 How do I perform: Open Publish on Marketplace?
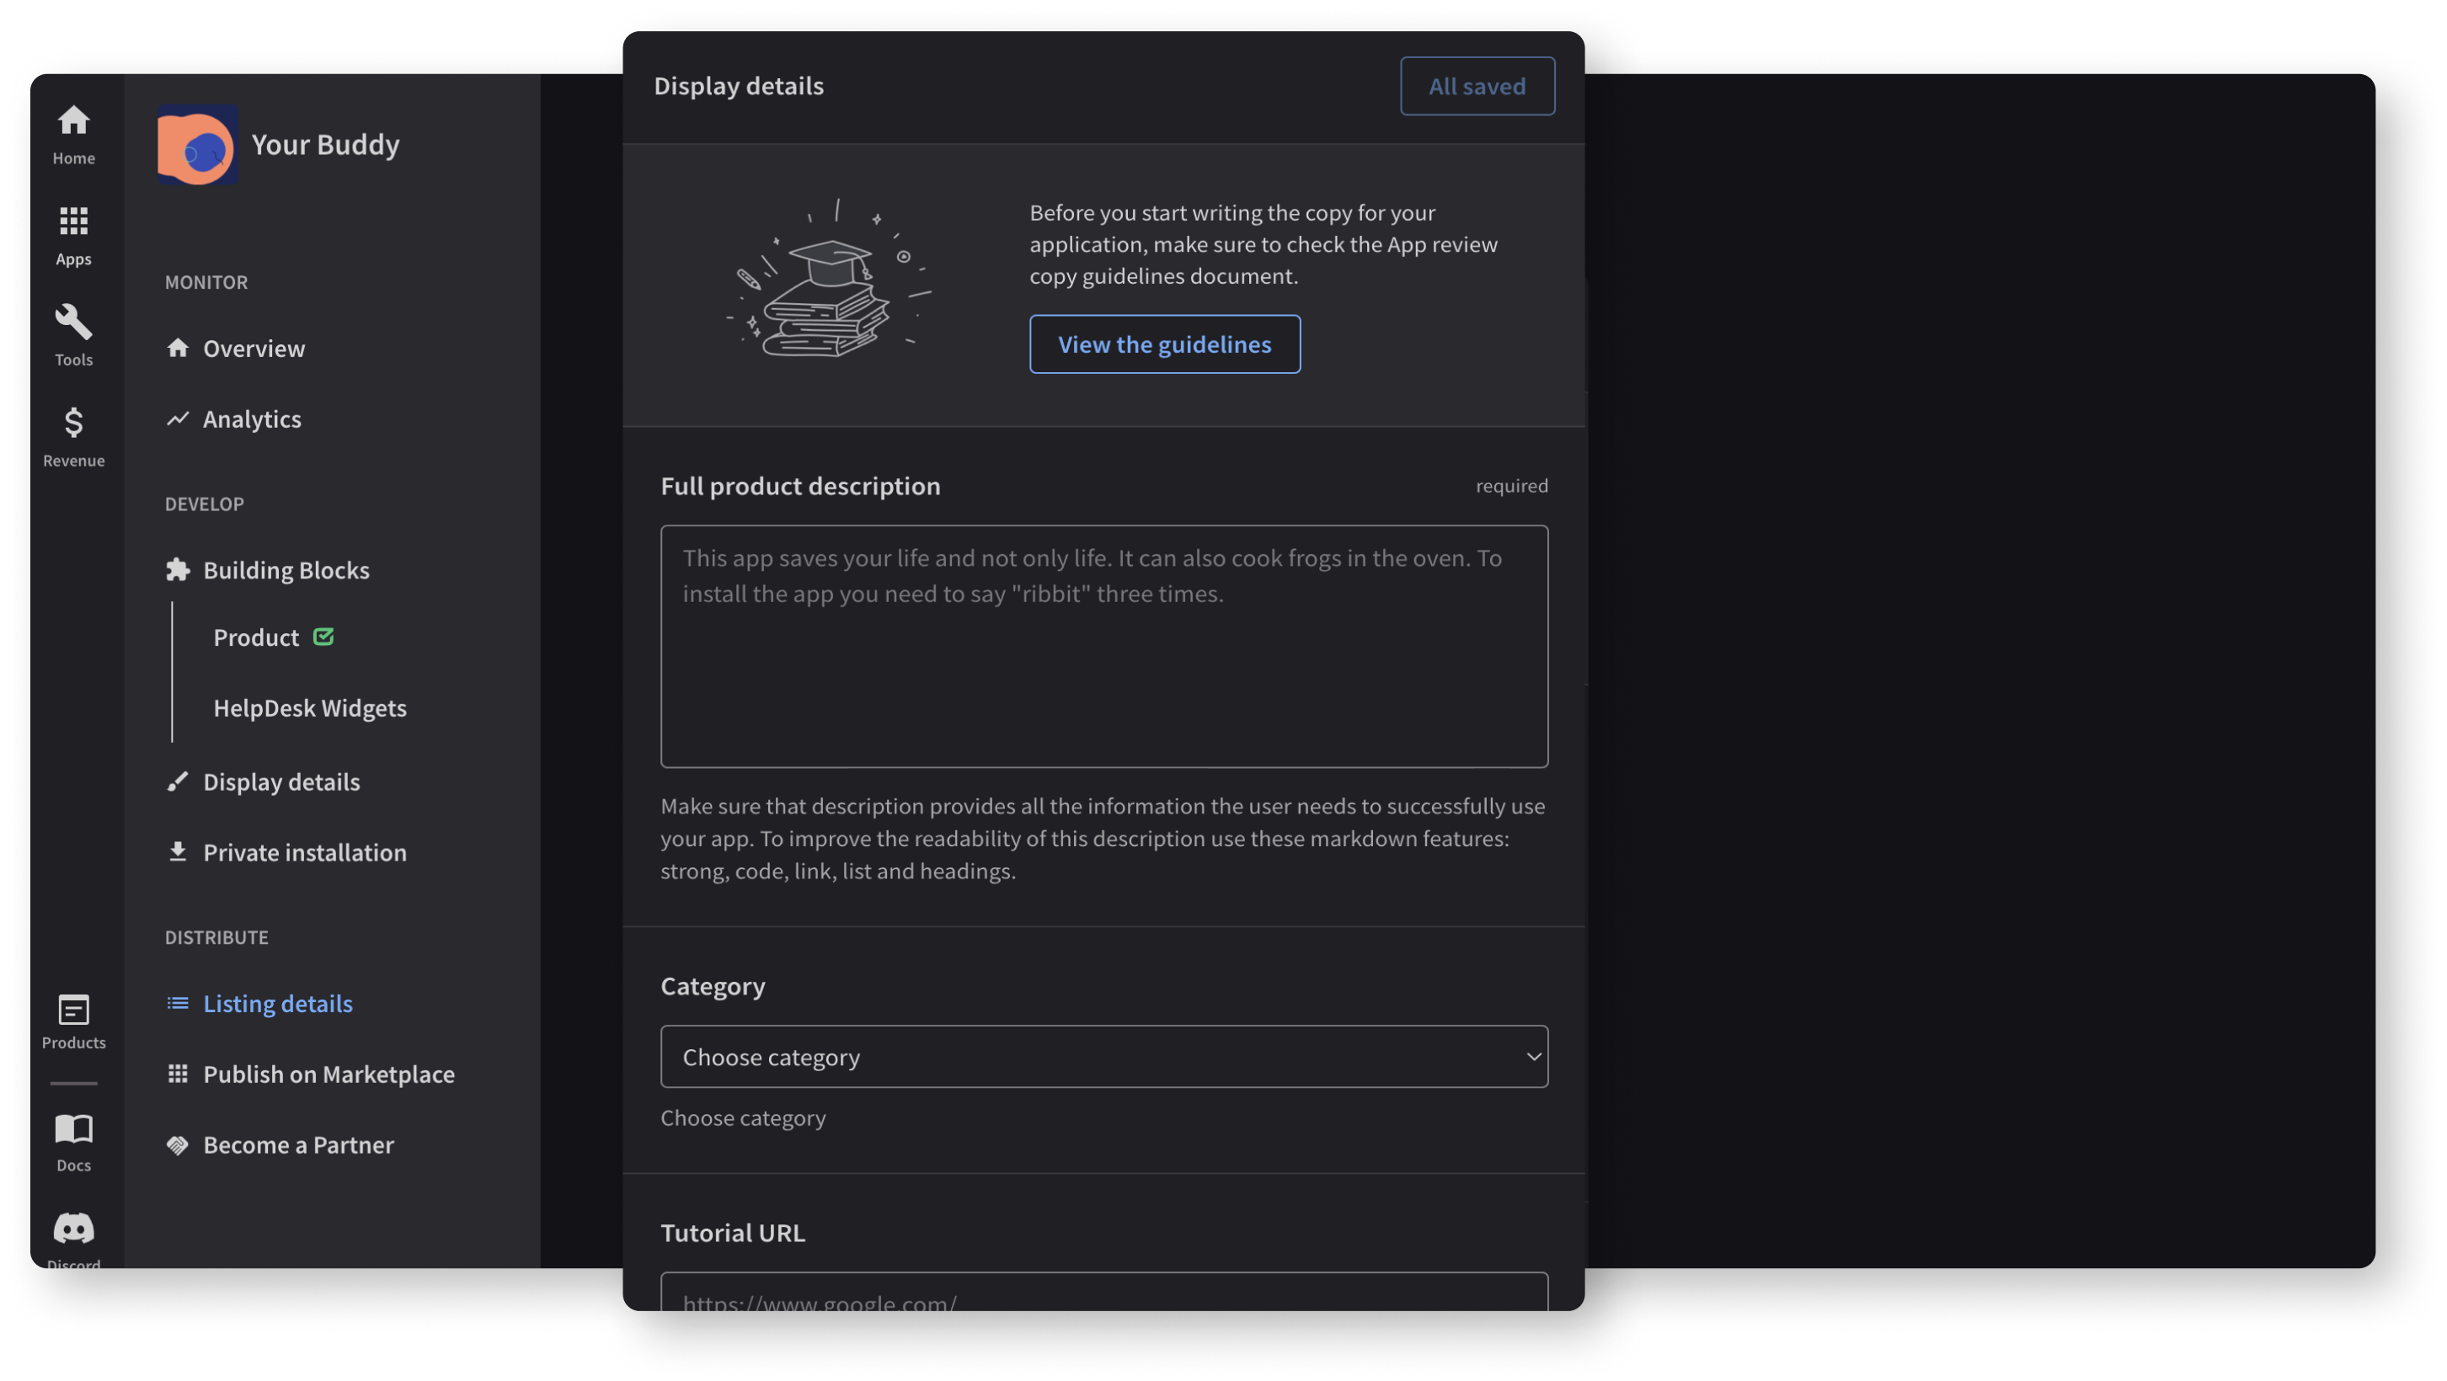click(x=328, y=1074)
